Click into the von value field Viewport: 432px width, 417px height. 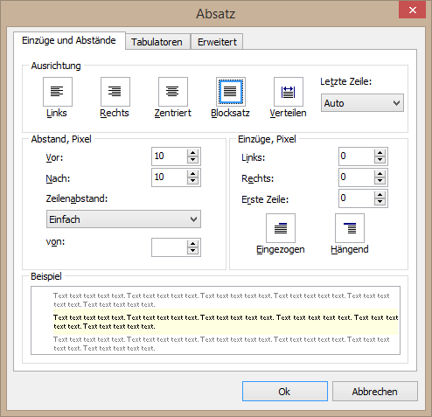point(170,247)
